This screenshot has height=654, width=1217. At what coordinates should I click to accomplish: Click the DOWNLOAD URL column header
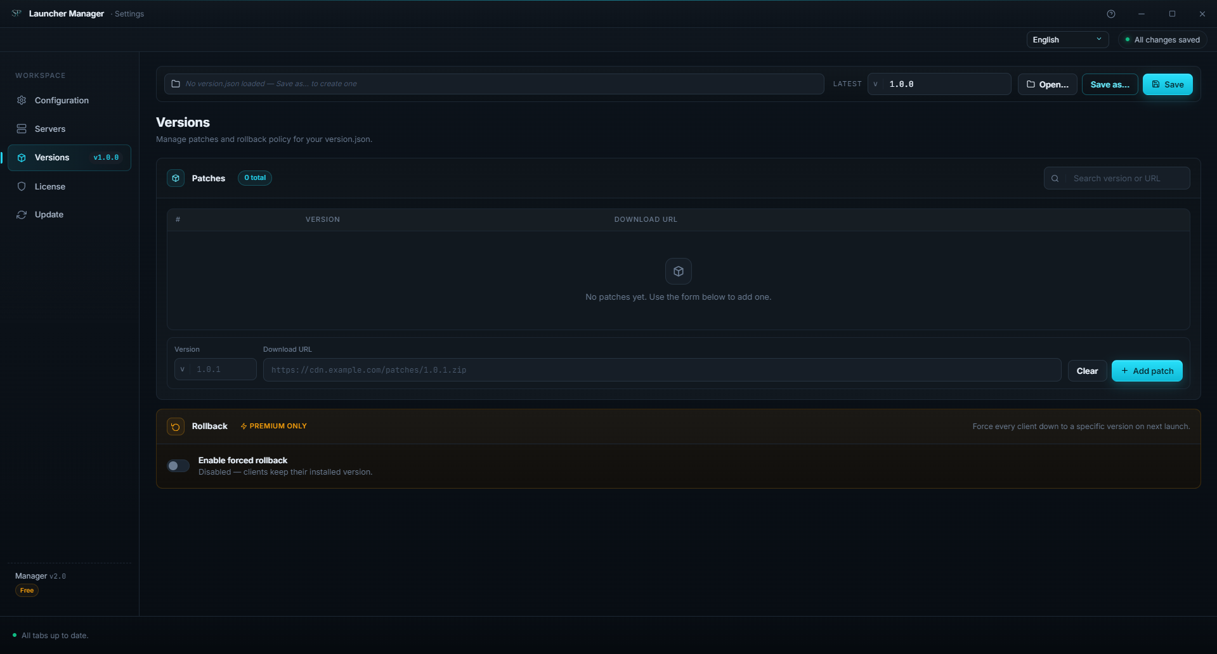pyautogui.click(x=646, y=219)
